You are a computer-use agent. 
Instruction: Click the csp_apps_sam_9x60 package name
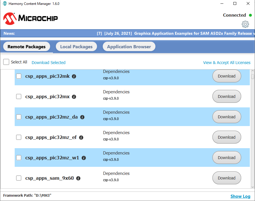(50, 178)
